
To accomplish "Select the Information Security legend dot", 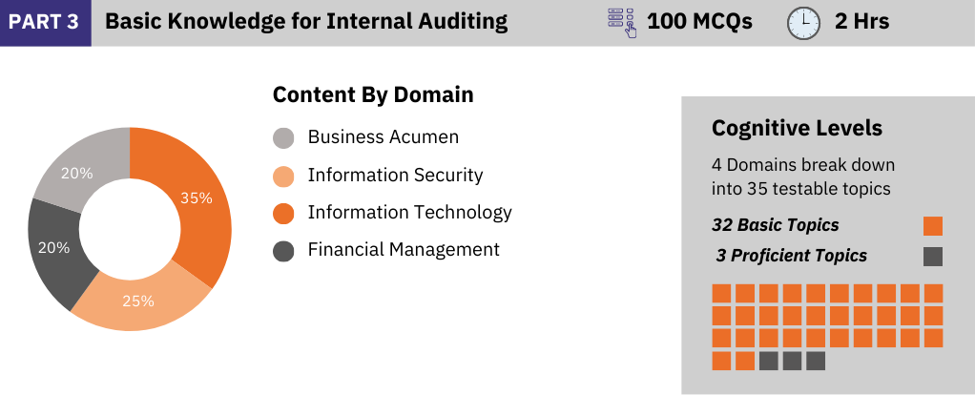I will [x=283, y=177].
